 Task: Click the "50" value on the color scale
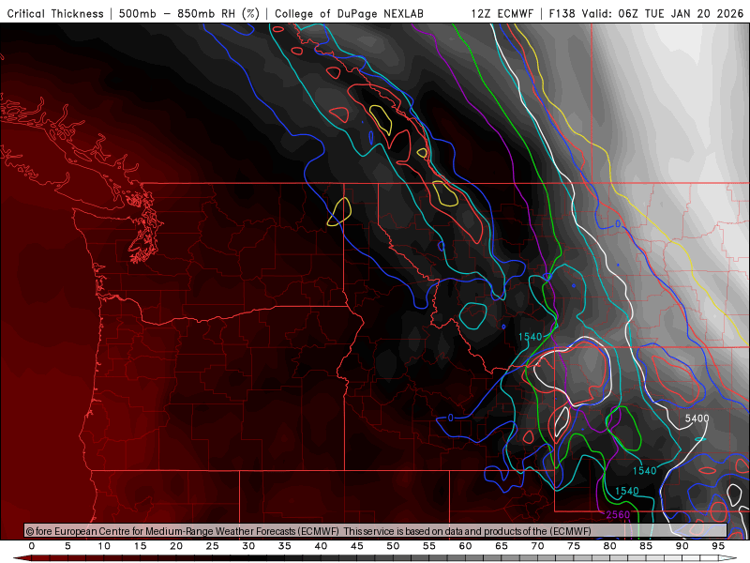tap(393, 546)
